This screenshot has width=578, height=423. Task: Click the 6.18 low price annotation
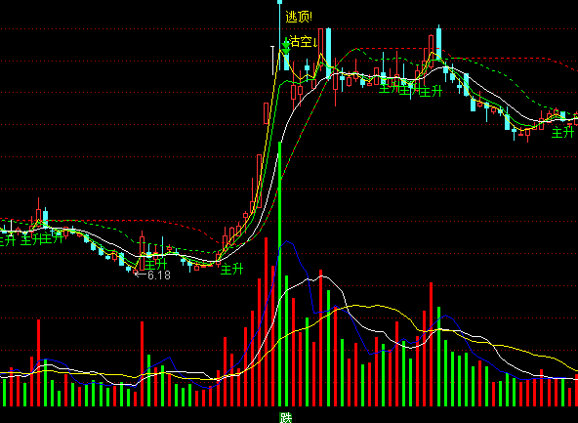point(159,275)
